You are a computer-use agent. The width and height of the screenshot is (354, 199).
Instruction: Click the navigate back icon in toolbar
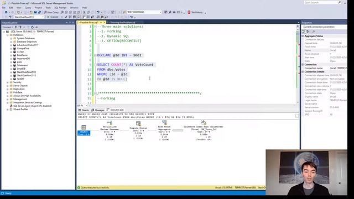click(x=6, y=12)
